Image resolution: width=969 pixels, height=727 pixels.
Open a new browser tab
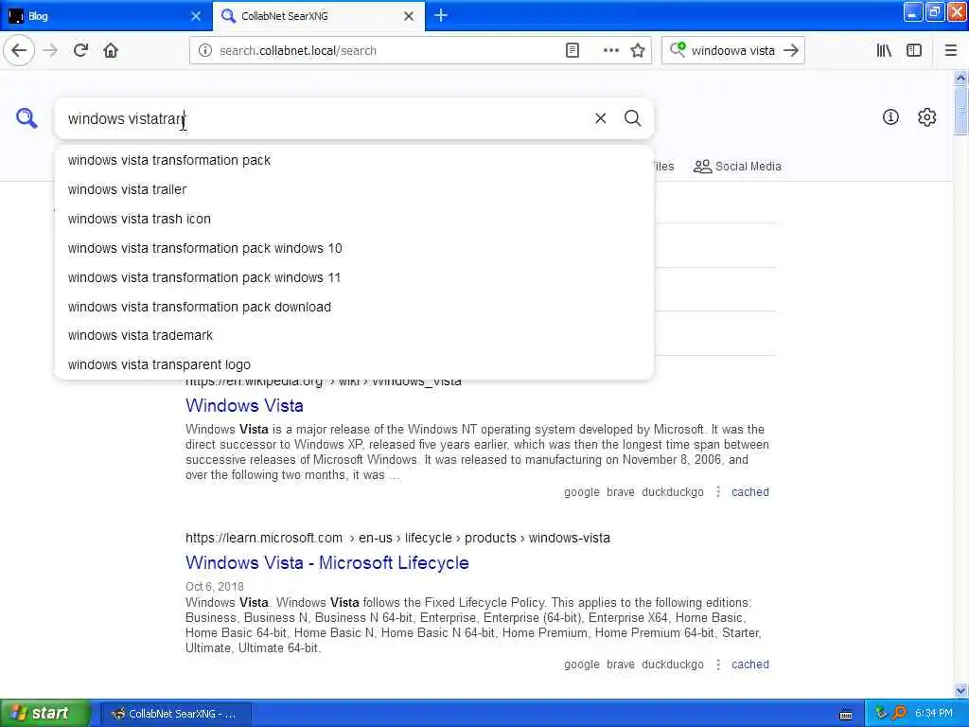(441, 15)
